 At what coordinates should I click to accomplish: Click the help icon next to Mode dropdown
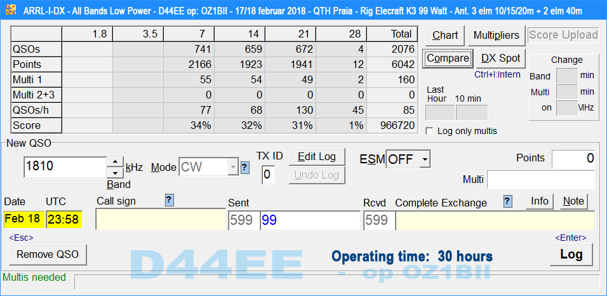pos(245,168)
